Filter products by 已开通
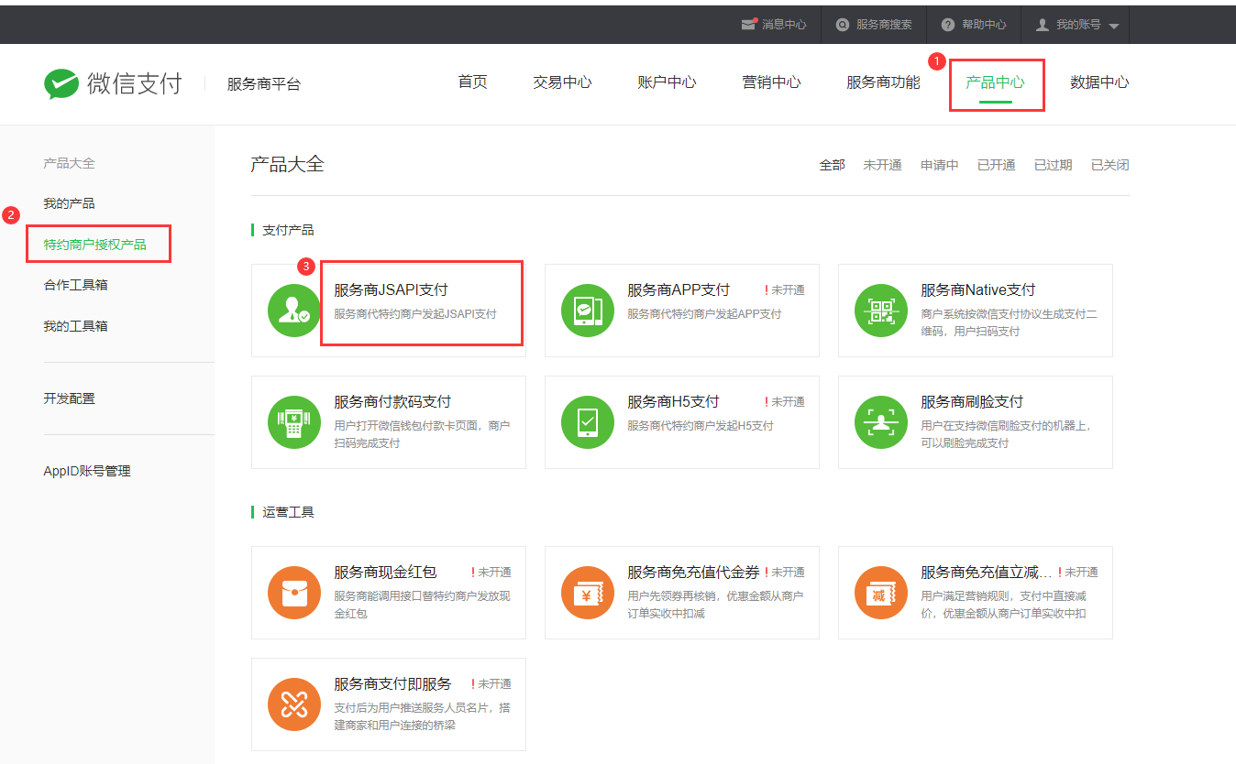This screenshot has height=764, width=1236. pyautogui.click(x=996, y=165)
